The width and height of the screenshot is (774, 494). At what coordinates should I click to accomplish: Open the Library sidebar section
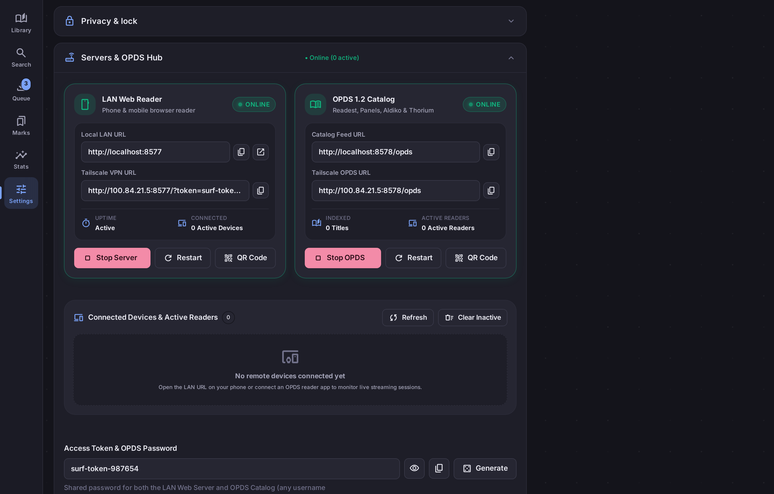click(21, 23)
